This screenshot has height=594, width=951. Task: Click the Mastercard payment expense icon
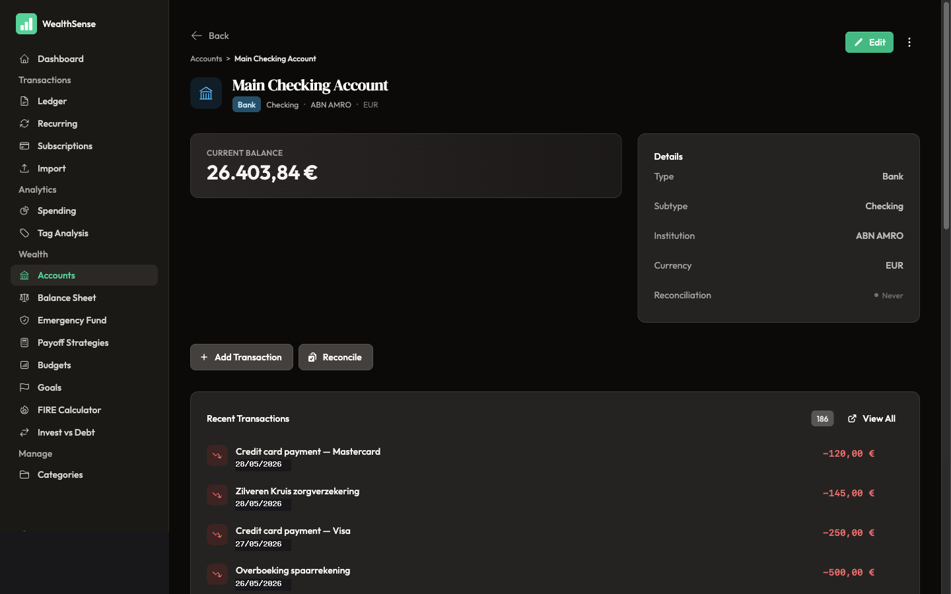pyautogui.click(x=217, y=455)
